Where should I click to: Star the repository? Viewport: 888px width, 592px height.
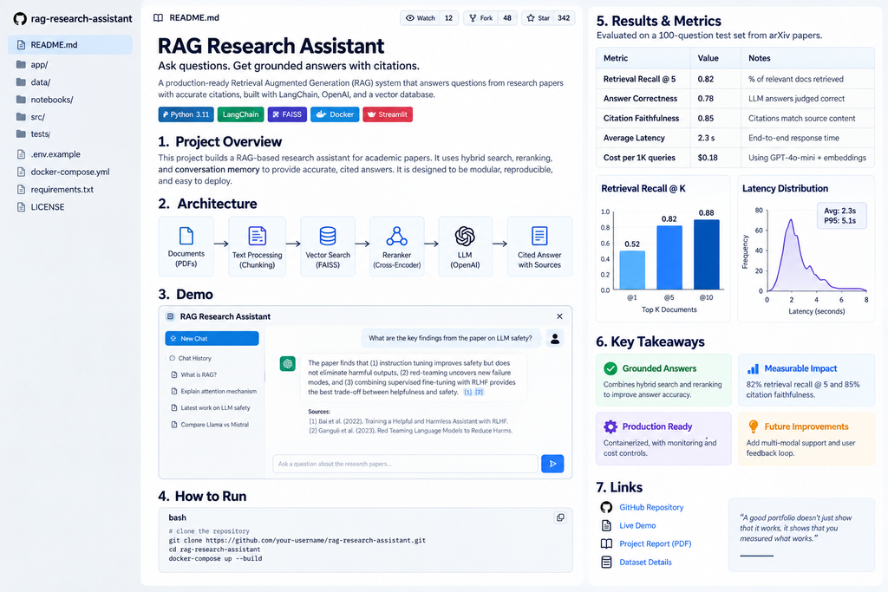[x=538, y=18]
